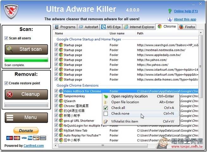Switch to the Internet Explorer tab
Viewport: 207px width, 152px height.
click(x=139, y=27)
